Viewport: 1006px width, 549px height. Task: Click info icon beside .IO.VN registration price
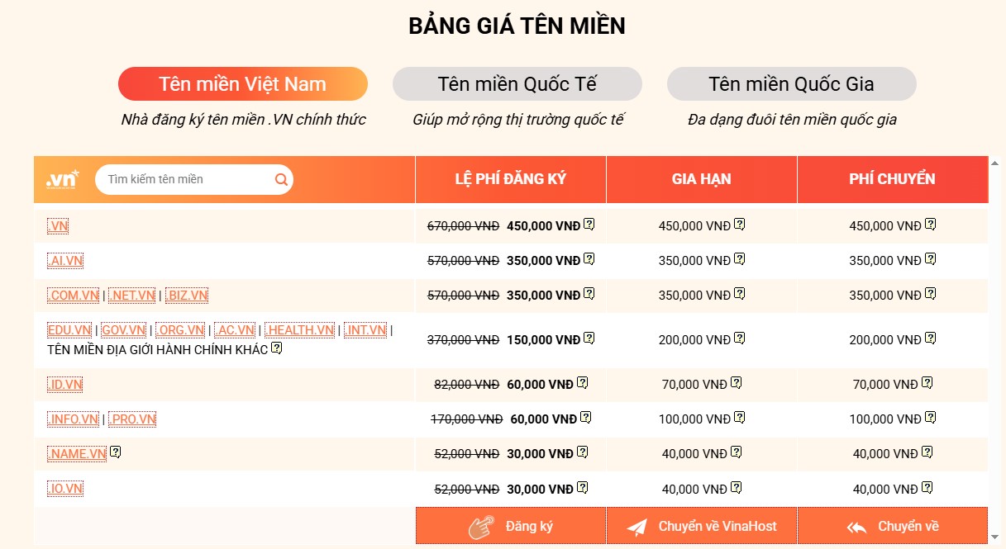(x=583, y=487)
